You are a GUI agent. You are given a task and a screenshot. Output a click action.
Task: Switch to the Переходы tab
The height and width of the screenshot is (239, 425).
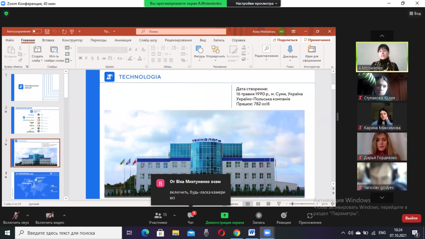(x=99, y=40)
